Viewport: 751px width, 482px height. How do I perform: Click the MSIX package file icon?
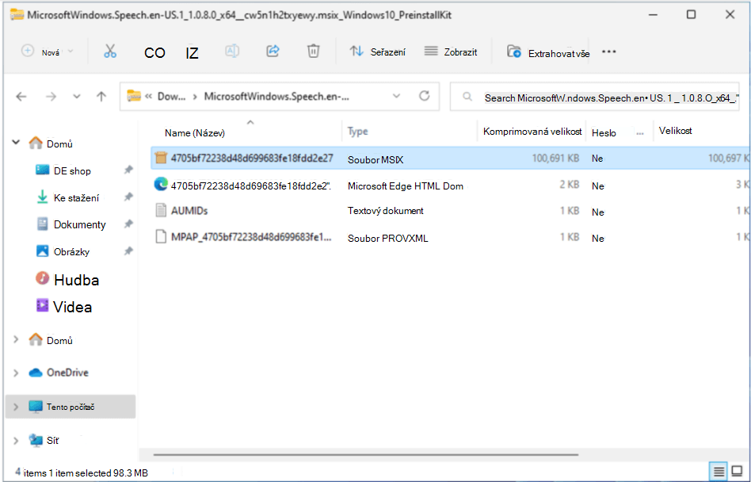coord(161,158)
